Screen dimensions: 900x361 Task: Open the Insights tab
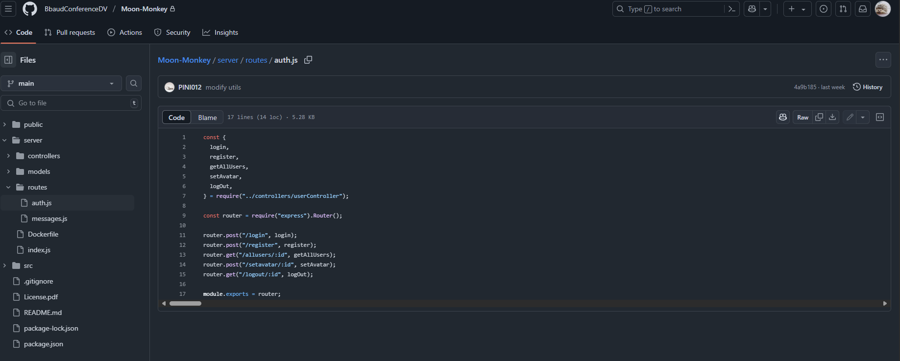pyautogui.click(x=220, y=32)
